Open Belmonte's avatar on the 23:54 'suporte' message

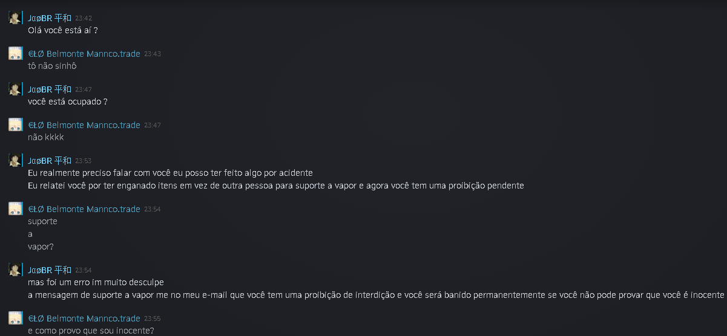tap(15, 208)
